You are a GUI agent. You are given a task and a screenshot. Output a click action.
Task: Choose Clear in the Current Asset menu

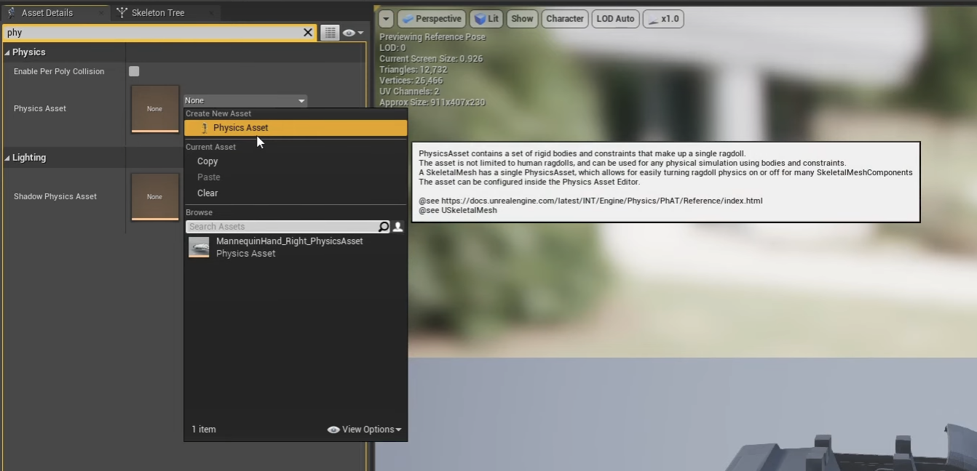pyautogui.click(x=207, y=193)
